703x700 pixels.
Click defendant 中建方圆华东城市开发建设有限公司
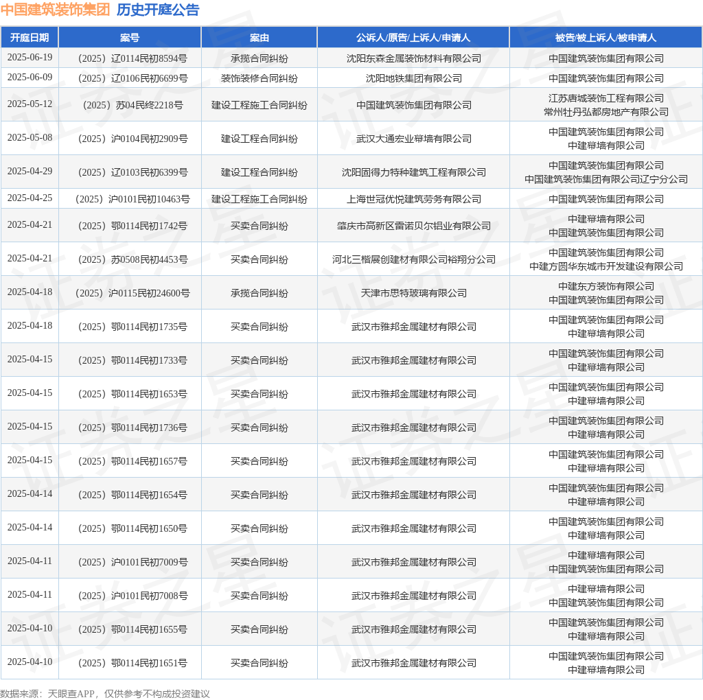(606, 267)
